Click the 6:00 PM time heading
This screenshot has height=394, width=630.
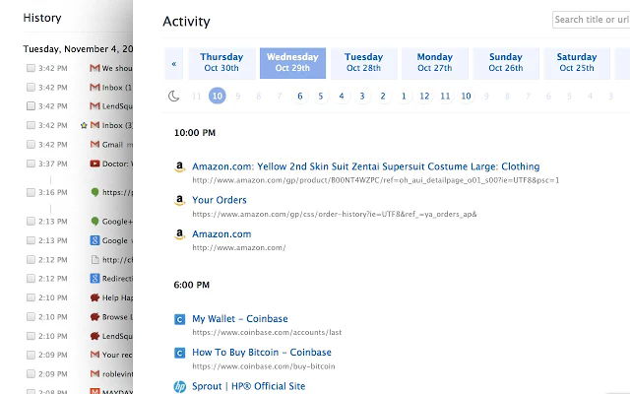[191, 285]
